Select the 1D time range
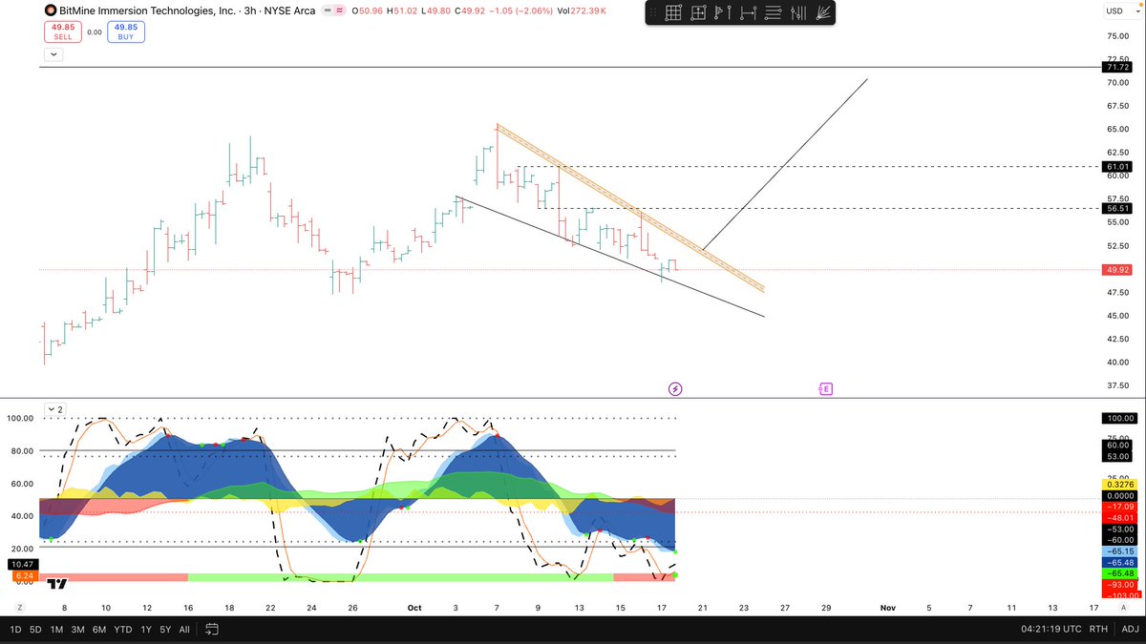This screenshot has height=644, width=1146. pyautogui.click(x=15, y=630)
